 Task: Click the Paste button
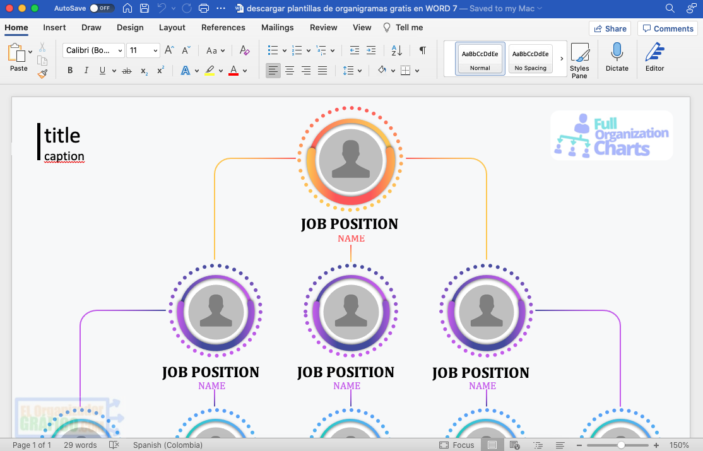point(18,57)
